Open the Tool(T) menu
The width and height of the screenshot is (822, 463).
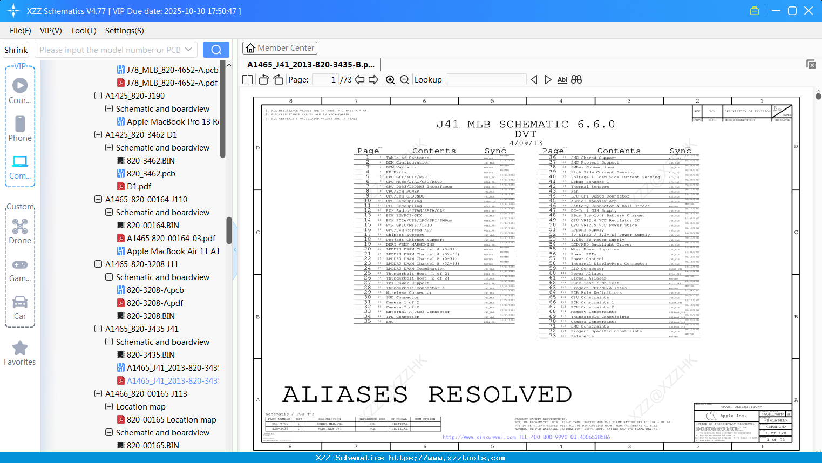[84, 31]
